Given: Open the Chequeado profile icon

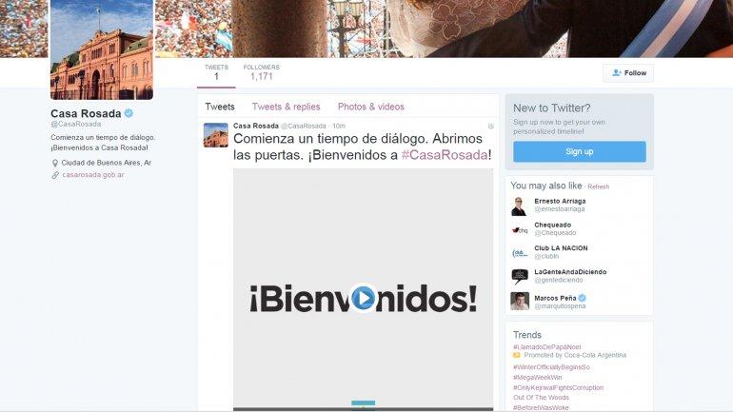Looking at the screenshot, I should [x=520, y=230].
